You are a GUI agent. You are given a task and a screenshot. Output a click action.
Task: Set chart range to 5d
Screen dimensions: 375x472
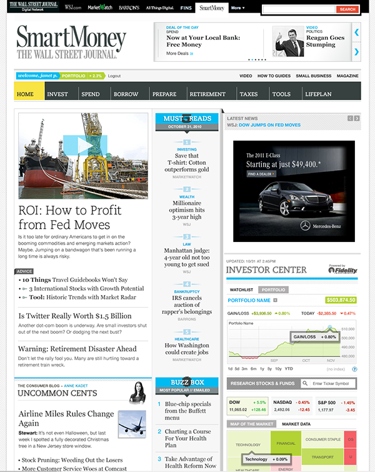coord(237,369)
